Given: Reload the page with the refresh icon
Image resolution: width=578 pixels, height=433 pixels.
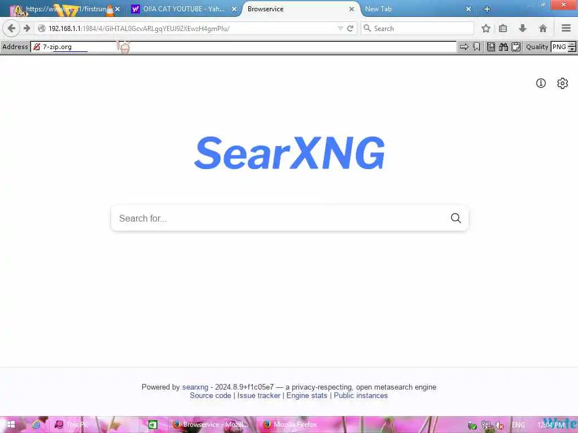Looking at the screenshot, I should tap(350, 28).
